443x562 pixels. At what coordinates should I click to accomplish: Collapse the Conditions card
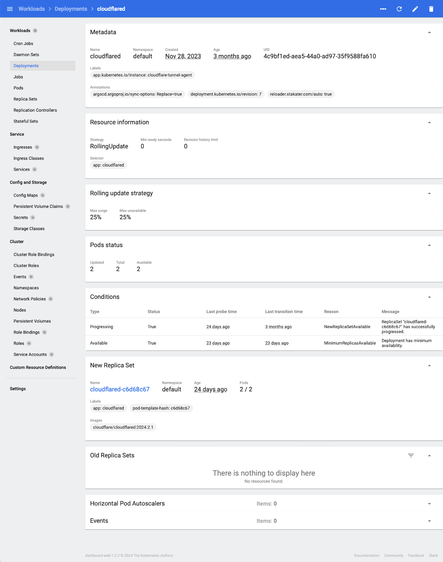point(429,297)
